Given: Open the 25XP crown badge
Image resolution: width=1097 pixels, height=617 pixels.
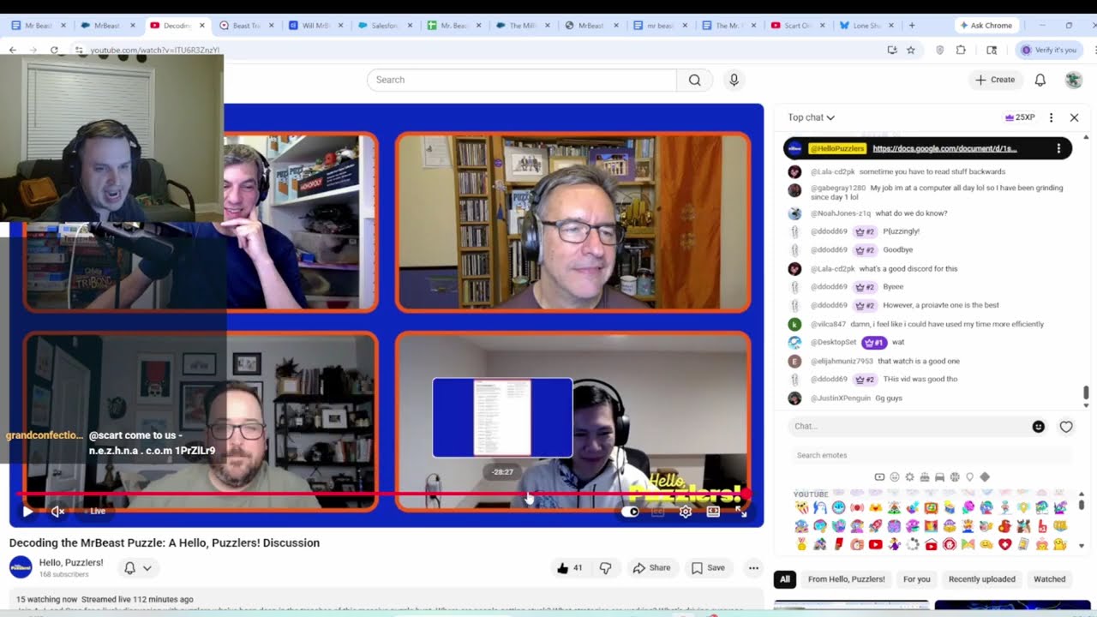Looking at the screenshot, I should tap(1020, 117).
